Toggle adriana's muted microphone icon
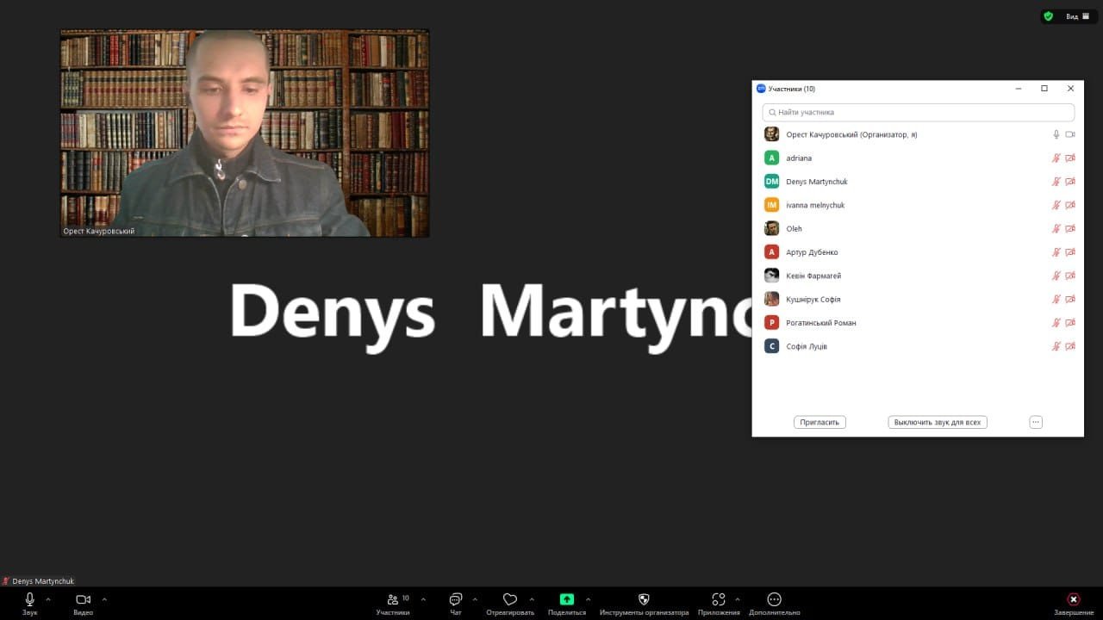The height and width of the screenshot is (620, 1103). (1056, 158)
